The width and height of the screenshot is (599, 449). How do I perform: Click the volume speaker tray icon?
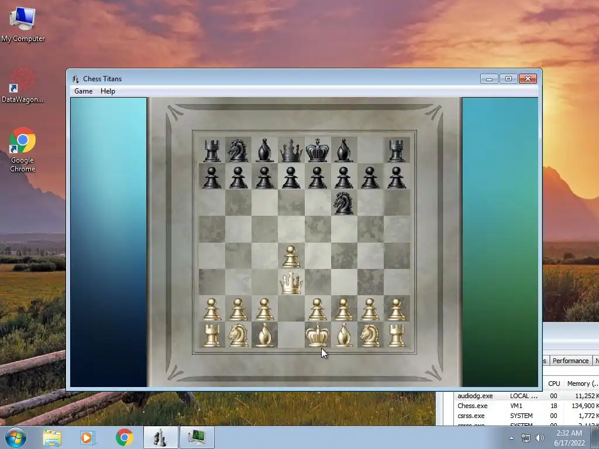tap(540, 438)
